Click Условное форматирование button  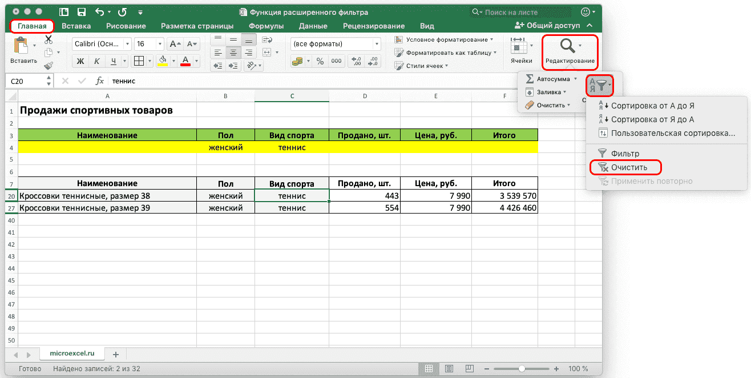point(446,40)
